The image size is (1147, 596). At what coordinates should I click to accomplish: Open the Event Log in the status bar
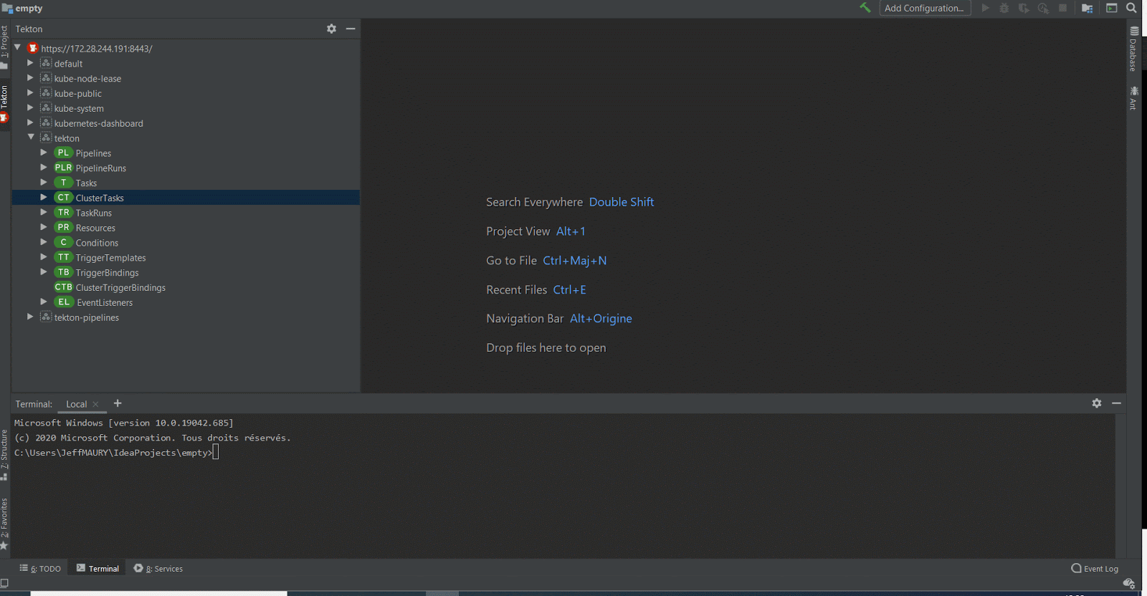pos(1095,569)
